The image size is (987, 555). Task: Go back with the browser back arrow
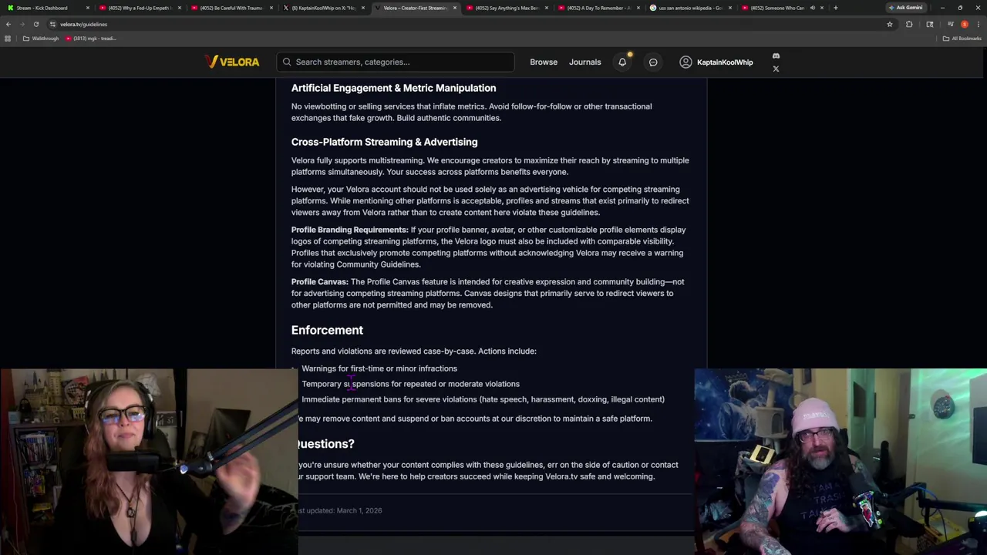click(8, 24)
